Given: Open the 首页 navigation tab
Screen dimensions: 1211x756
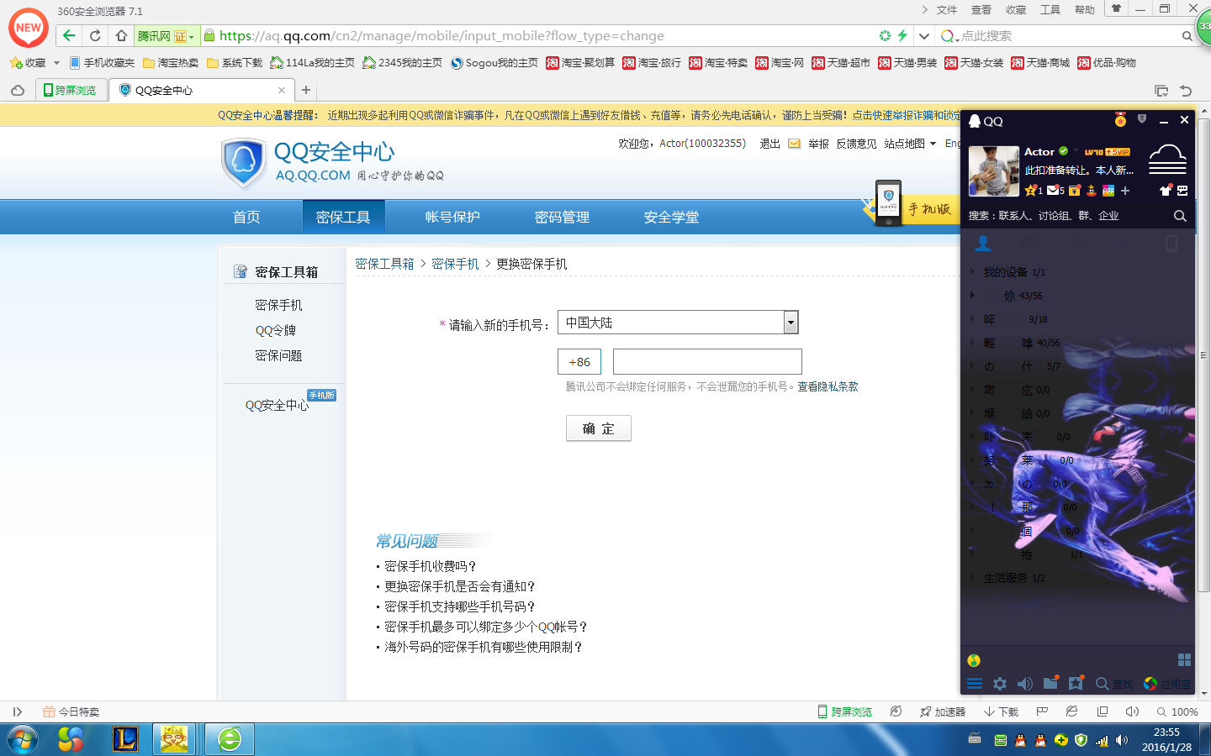Looking at the screenshot, I should [x=246, y=217].
